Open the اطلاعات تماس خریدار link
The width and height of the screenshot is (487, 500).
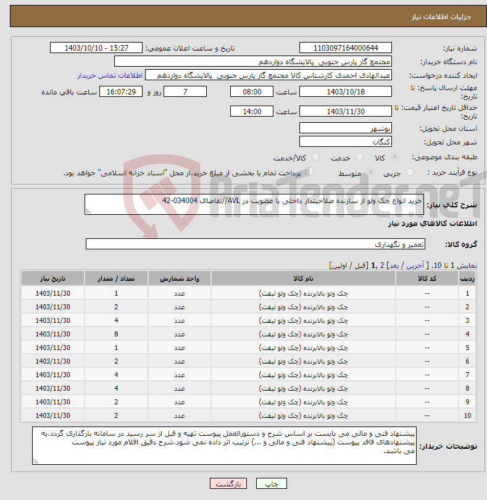110,75
